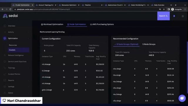Click the Optimization sidebar icon
Viewport: 188px width, 106px height.
click(x=5, y=38)
